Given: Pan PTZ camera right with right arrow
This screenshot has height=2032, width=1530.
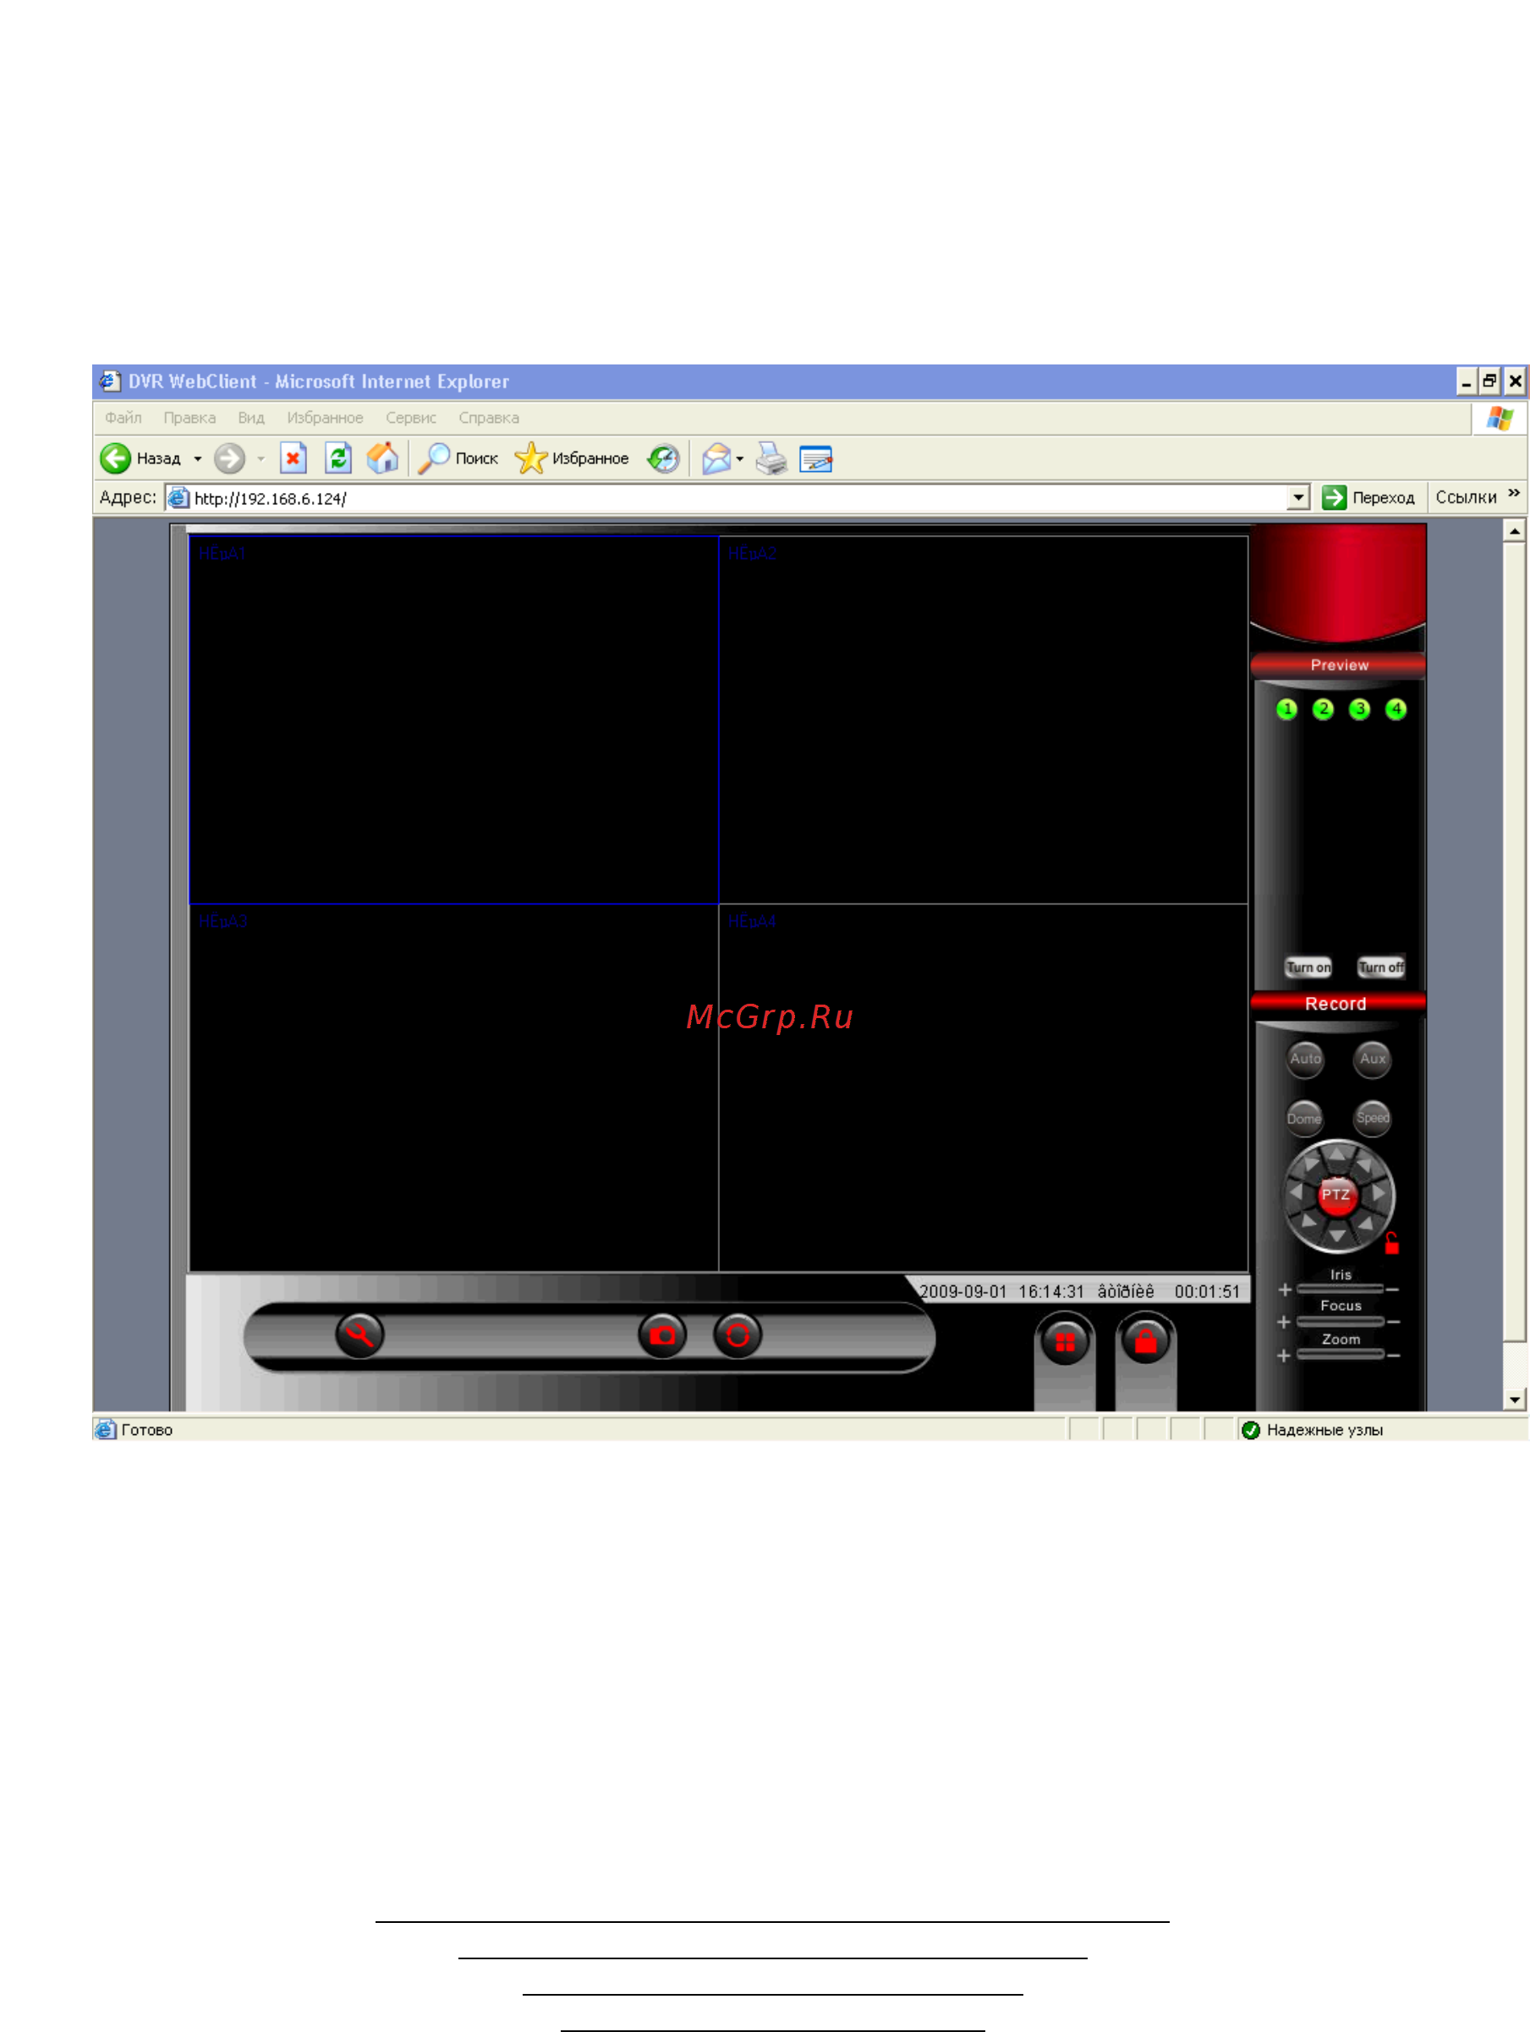Looking at the screenshot, I should pos(1379,1192).
